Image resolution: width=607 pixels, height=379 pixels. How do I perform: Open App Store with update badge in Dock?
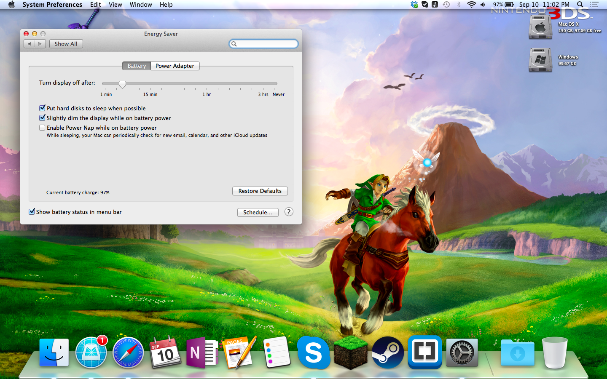[91, 352]
